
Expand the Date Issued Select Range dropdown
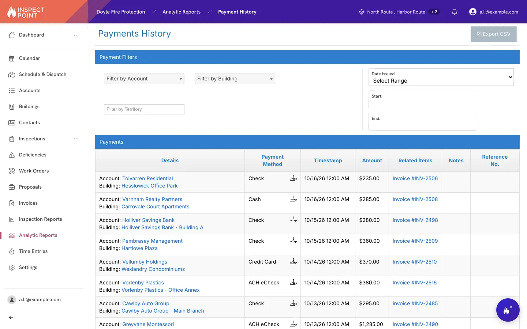tap(441, 77)
